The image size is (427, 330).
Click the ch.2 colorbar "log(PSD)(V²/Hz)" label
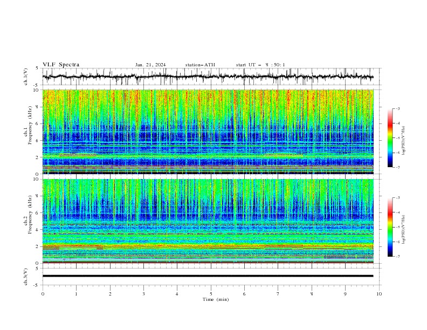pyautogui.click(x=404, y=230)
